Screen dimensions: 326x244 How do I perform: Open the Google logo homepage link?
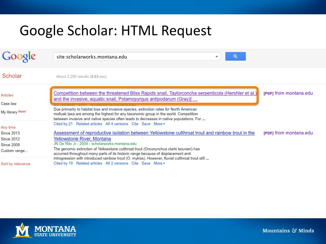[19, 57]
